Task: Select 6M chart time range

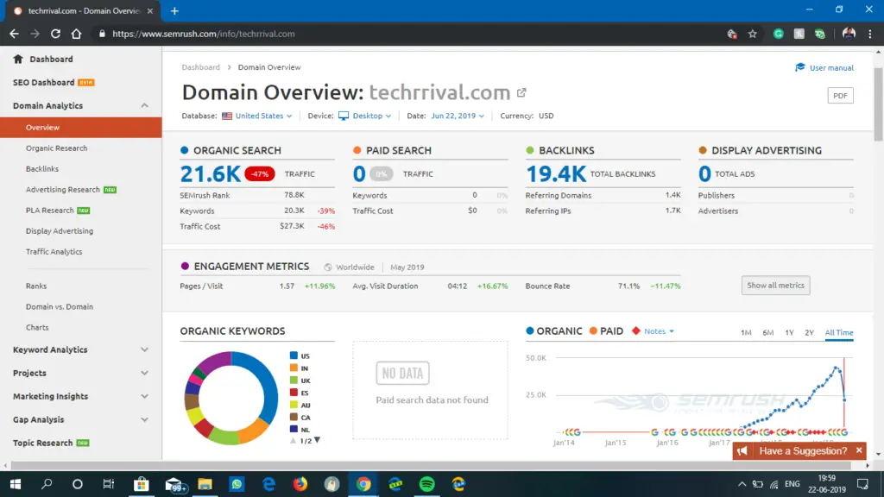Action: click(x=767, y=332)
